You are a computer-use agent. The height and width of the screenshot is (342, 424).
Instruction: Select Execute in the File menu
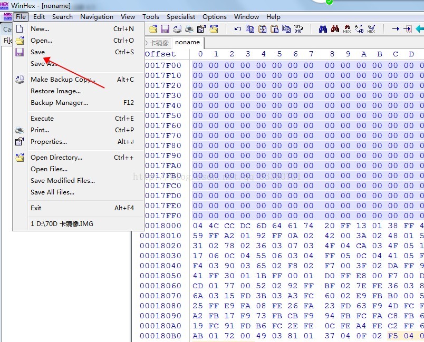79,119
